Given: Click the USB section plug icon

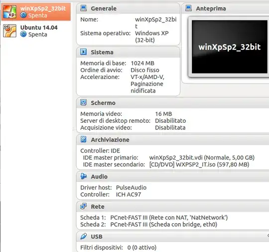Looking at the screenshot, I should point(84,236).
